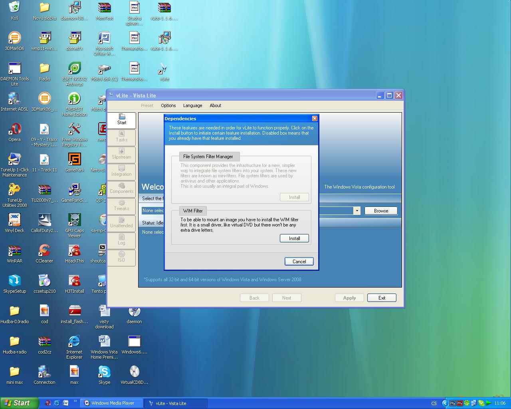Cancel the Dependencies dialog
Image resolution: width=511 pixels, height=409 pixels.
tap(299, 262)
